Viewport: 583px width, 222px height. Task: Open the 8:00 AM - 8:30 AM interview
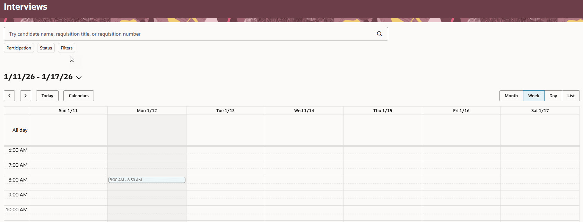pos(147,180)
